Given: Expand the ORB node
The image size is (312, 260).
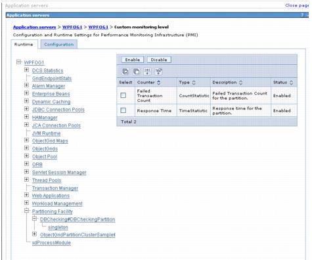Looking at the screenshot, I should tap(27, 164).
